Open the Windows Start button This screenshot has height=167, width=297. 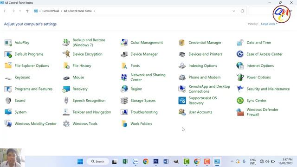[80, 161]
